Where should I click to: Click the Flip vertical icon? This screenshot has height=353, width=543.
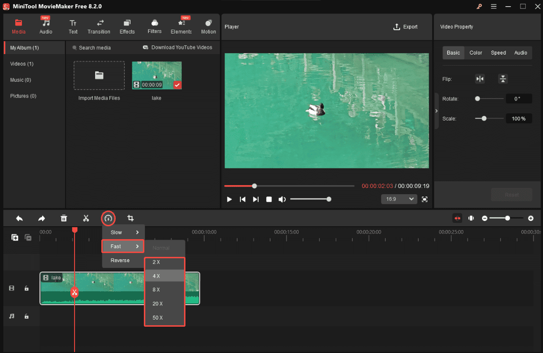503,78
